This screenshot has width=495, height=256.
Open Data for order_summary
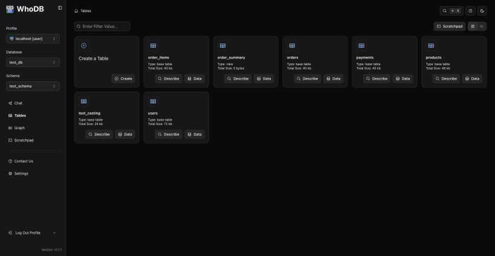point(264,79)
